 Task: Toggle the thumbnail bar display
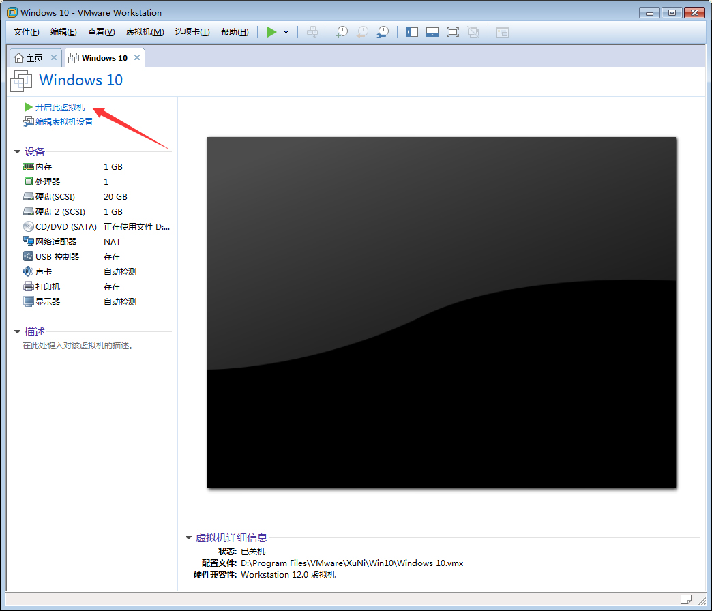coord(432,31)
